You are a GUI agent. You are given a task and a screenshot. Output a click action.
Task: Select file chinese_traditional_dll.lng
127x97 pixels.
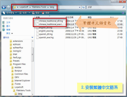click(51, 21)
